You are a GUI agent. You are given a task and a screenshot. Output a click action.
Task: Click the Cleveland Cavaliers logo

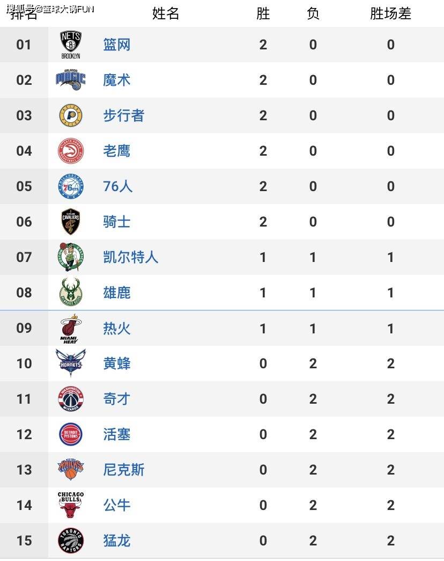click(x=71, y=222)
